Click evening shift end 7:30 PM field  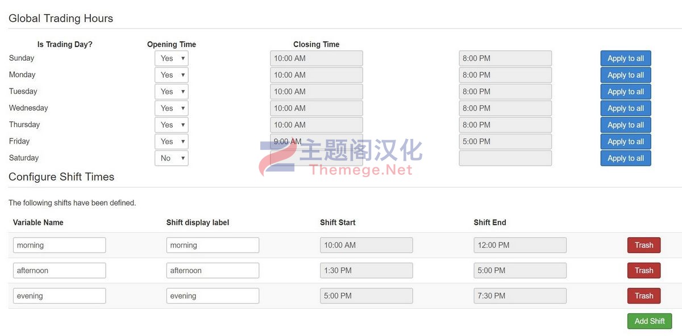pos(520,296)
